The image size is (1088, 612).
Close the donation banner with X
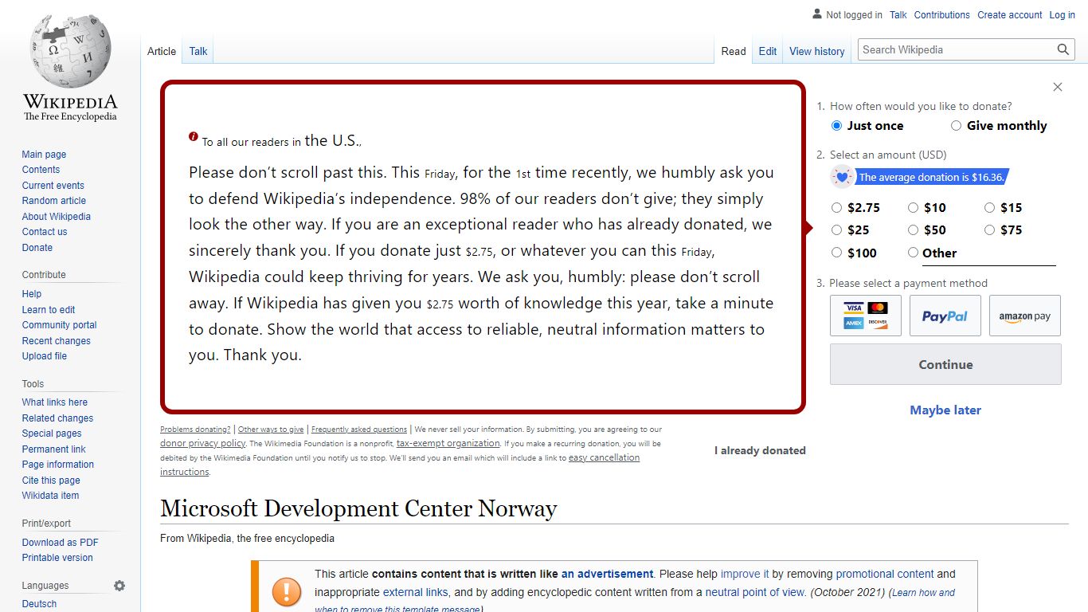tap(1058, 87)
